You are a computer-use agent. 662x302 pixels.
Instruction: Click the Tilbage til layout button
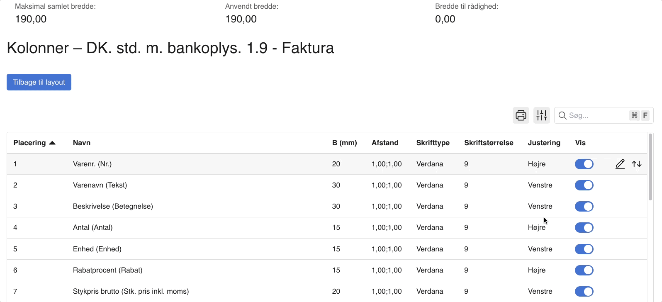39,82
